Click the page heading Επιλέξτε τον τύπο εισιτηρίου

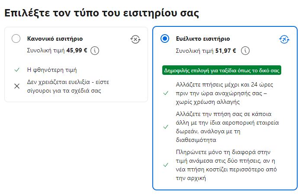coord(102,13)
